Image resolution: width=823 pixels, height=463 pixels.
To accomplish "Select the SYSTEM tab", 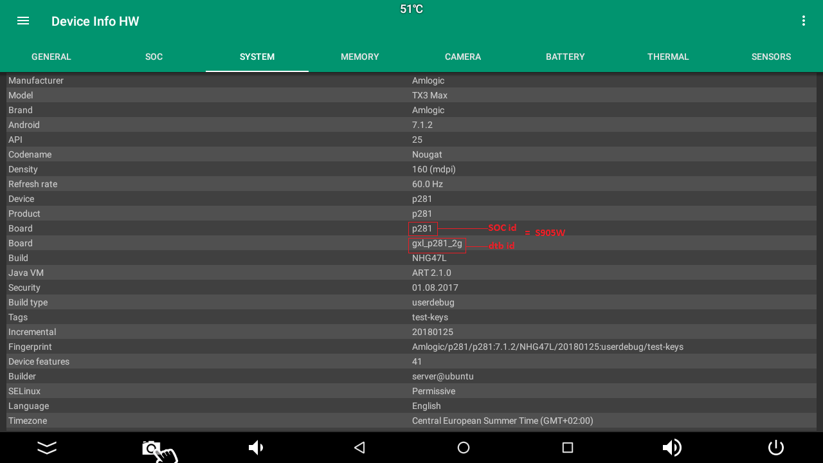I will click(x=257, y=57).
